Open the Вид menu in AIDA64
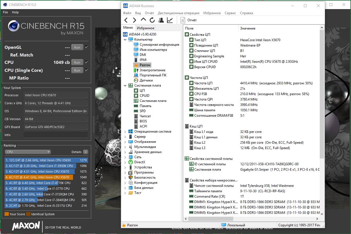351x234 pixels. 138,13
